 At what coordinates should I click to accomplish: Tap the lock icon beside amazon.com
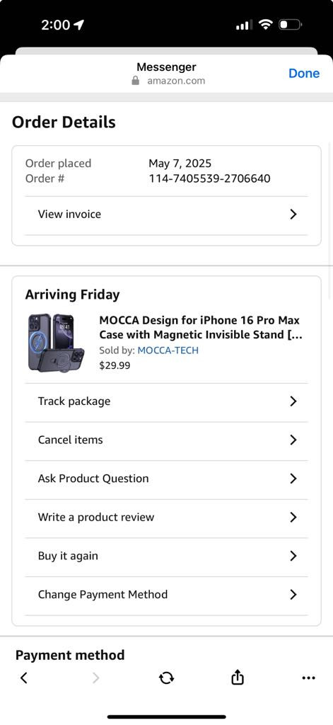[135, 81]
